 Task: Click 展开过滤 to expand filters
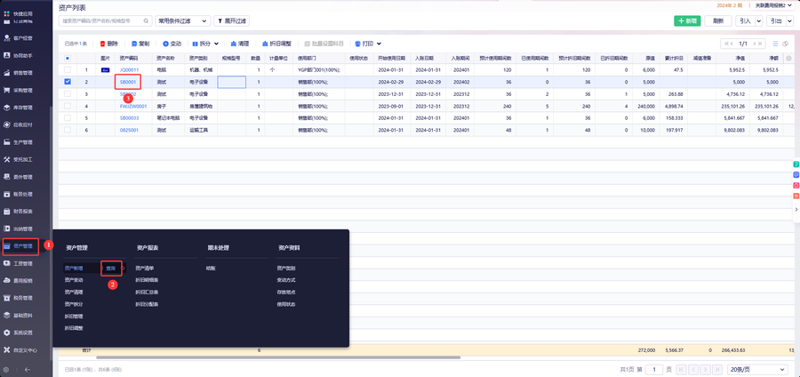232,21
